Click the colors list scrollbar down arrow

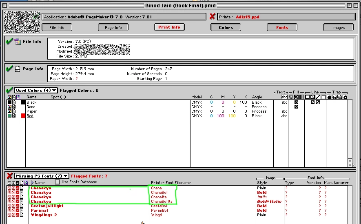click(x=350, y=165)
